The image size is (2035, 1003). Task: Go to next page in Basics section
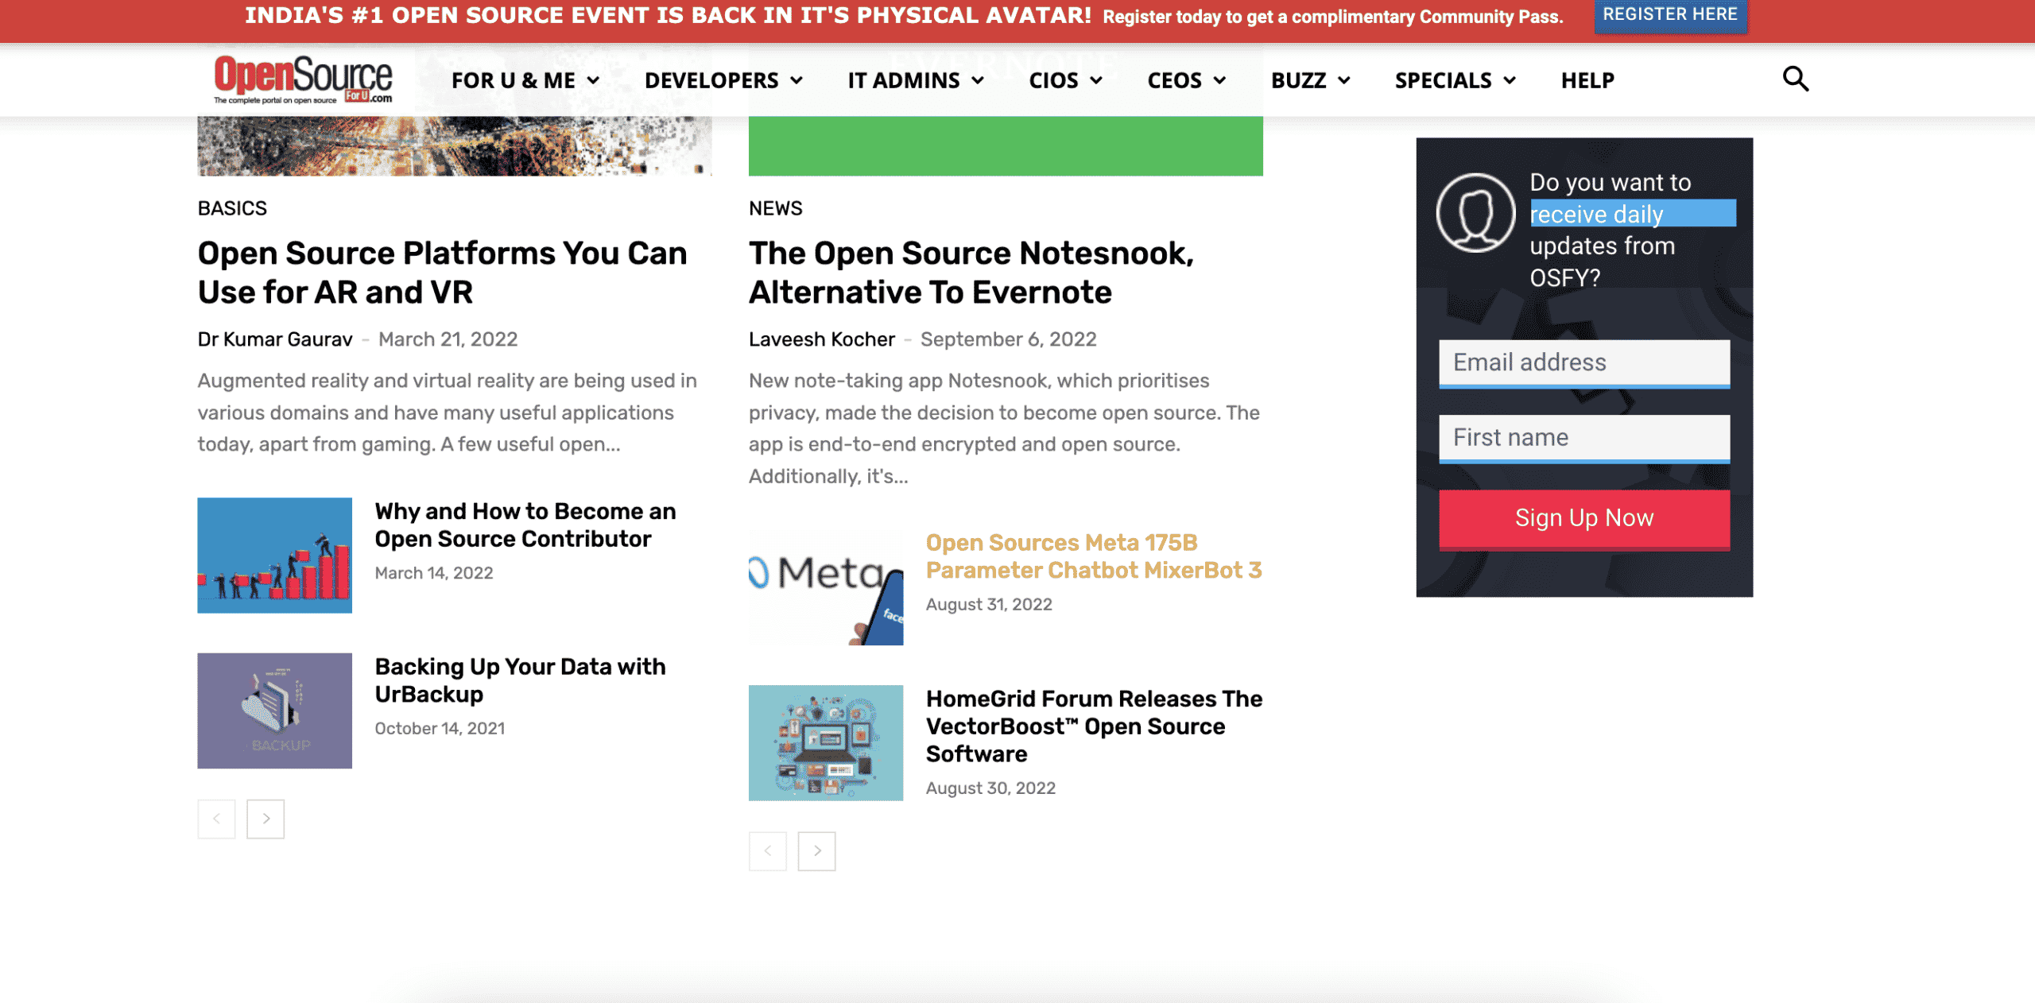(266, 819)
